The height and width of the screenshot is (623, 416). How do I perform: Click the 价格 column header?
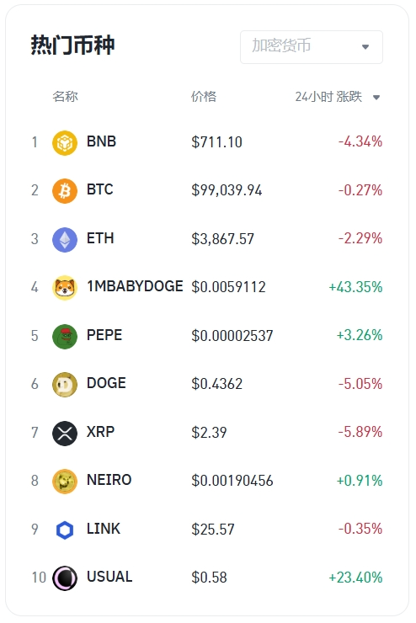[204, 97]
